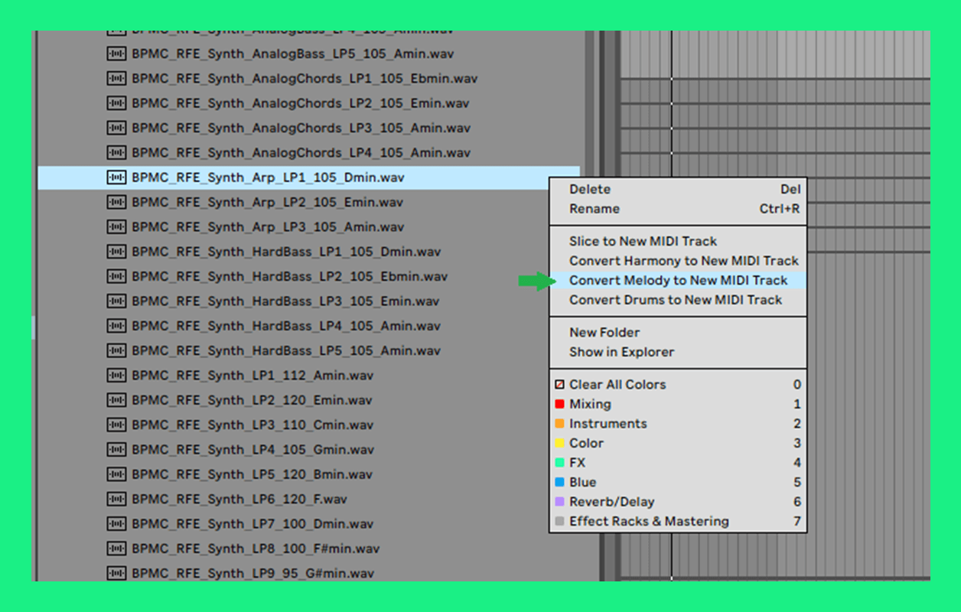Choose Show in Explorer option
This screenshot has width=961, height=612.
pyautogui.click(x=621, y=352)
